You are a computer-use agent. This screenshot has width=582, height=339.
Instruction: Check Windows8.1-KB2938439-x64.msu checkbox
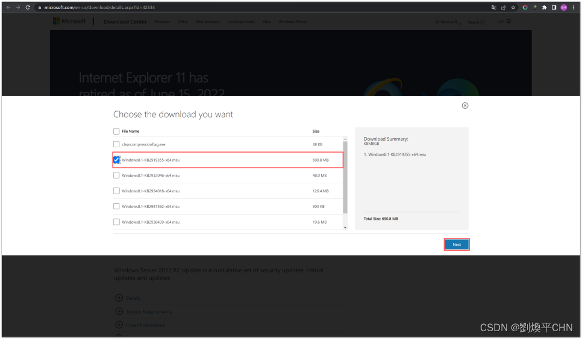tap(116, 222)
